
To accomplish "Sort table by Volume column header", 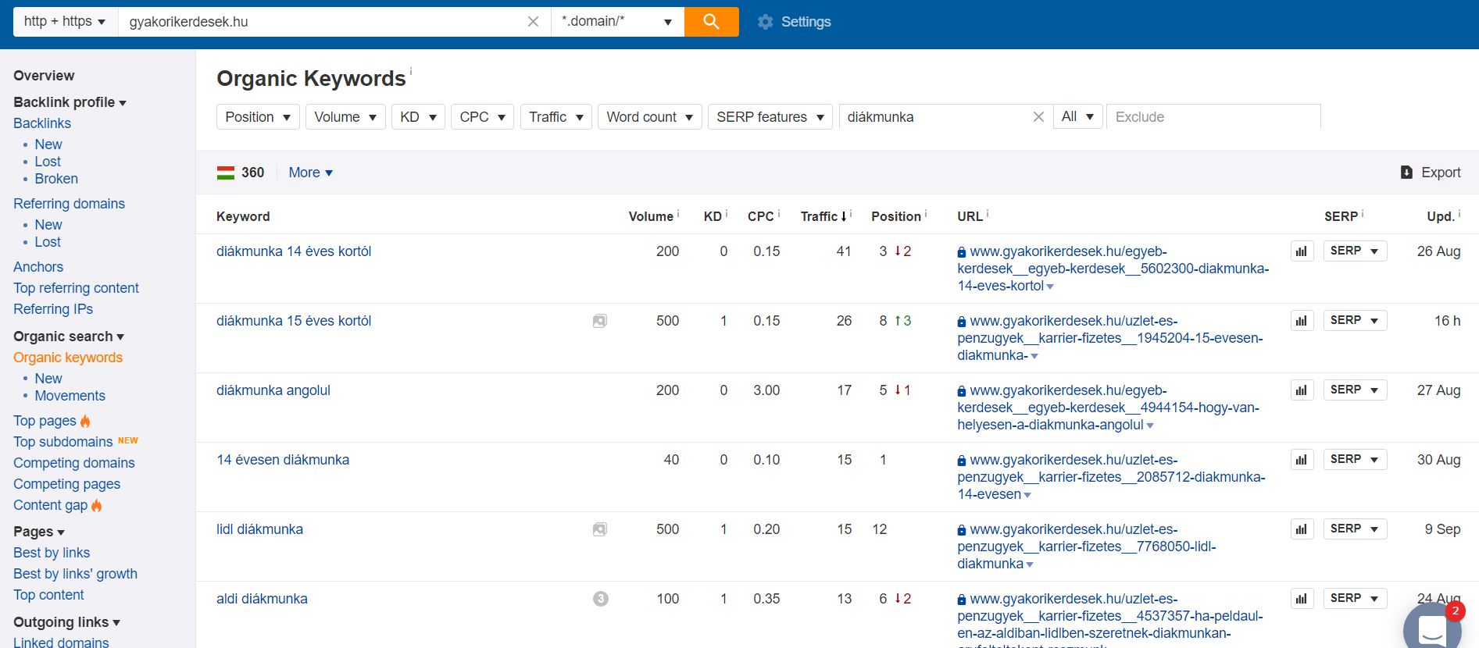I will tap(651, 216).
